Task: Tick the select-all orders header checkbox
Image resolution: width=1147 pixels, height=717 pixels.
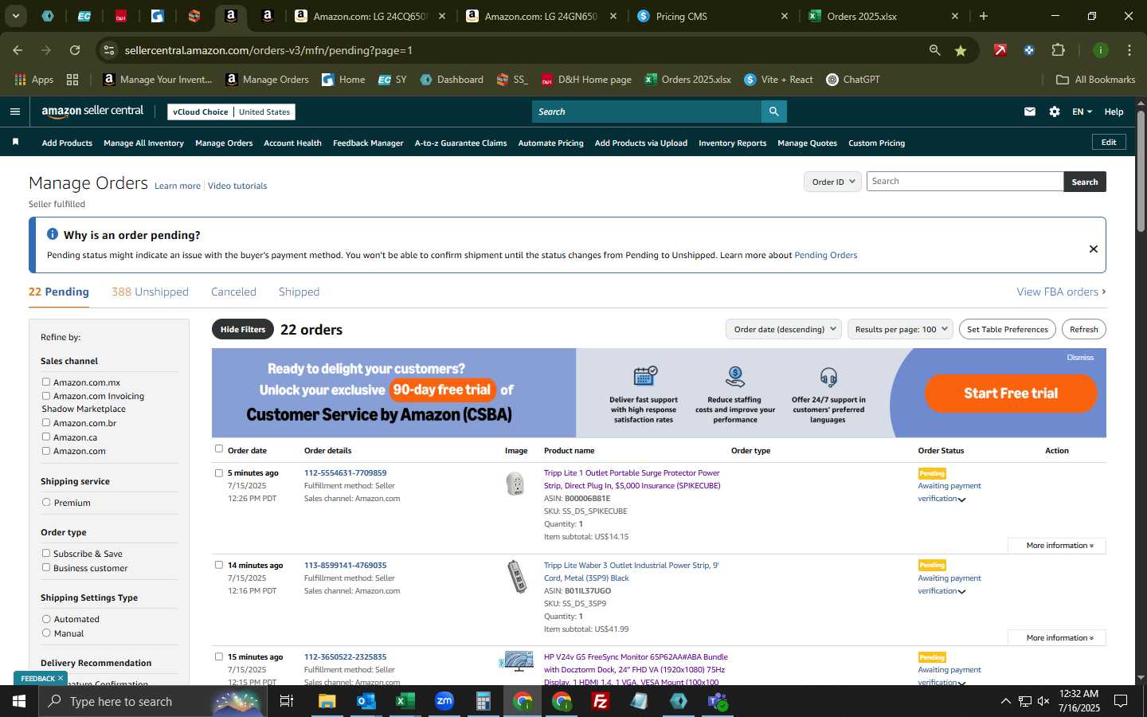Action: tap(219, 449)
